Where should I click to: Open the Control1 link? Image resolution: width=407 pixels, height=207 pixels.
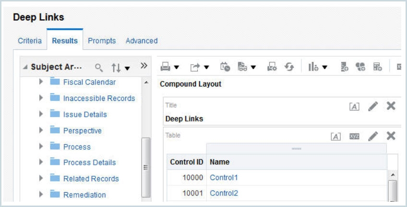click(224, 177)
